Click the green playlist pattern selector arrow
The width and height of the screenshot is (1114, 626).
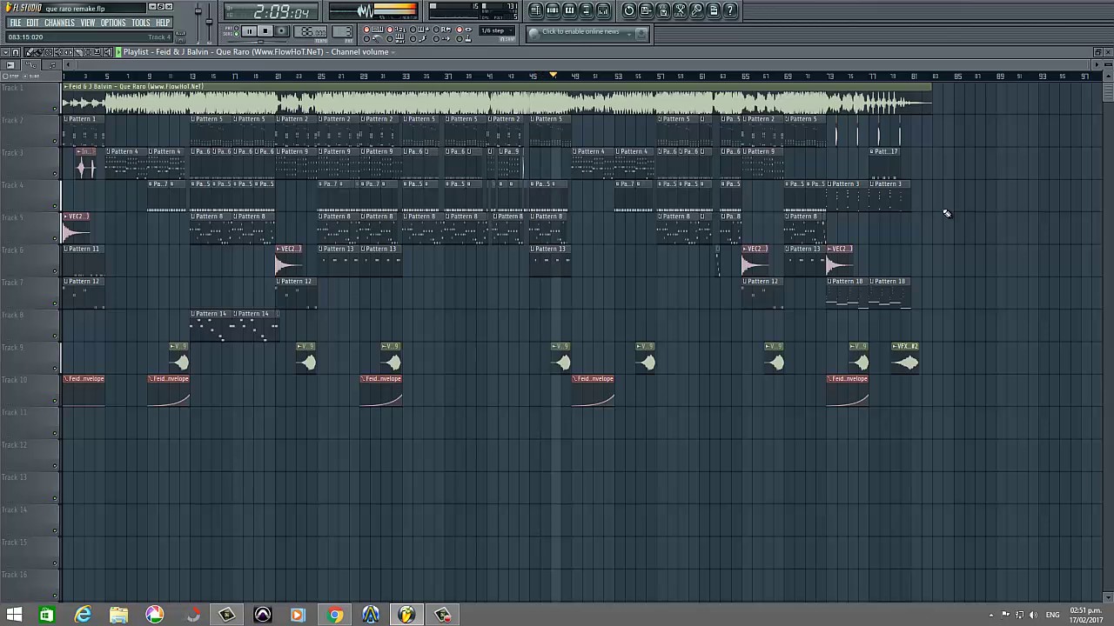(x=118, y=52)
